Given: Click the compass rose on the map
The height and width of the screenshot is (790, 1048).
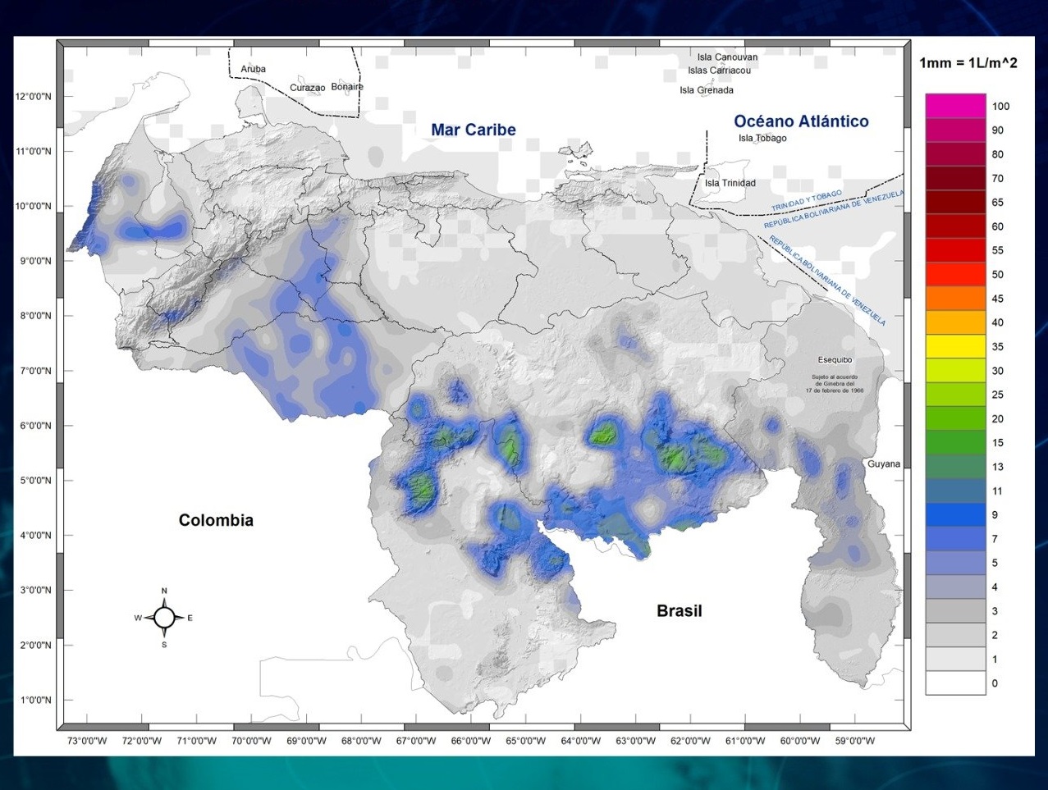Looking at the screenshot, I should tap(164, 618).
